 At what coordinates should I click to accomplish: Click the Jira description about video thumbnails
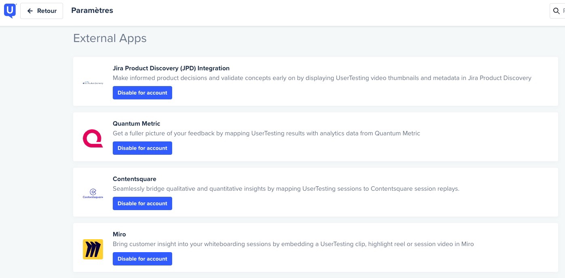click(322, 78)
